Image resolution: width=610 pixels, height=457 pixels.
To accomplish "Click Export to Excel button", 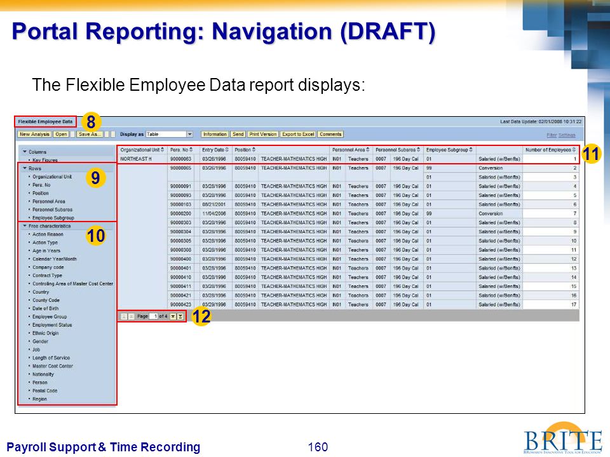I will pos(298,135).
